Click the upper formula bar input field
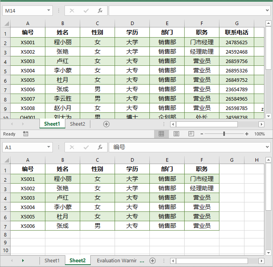The height and width of the screenshot is (267, 273). [186, 11]
